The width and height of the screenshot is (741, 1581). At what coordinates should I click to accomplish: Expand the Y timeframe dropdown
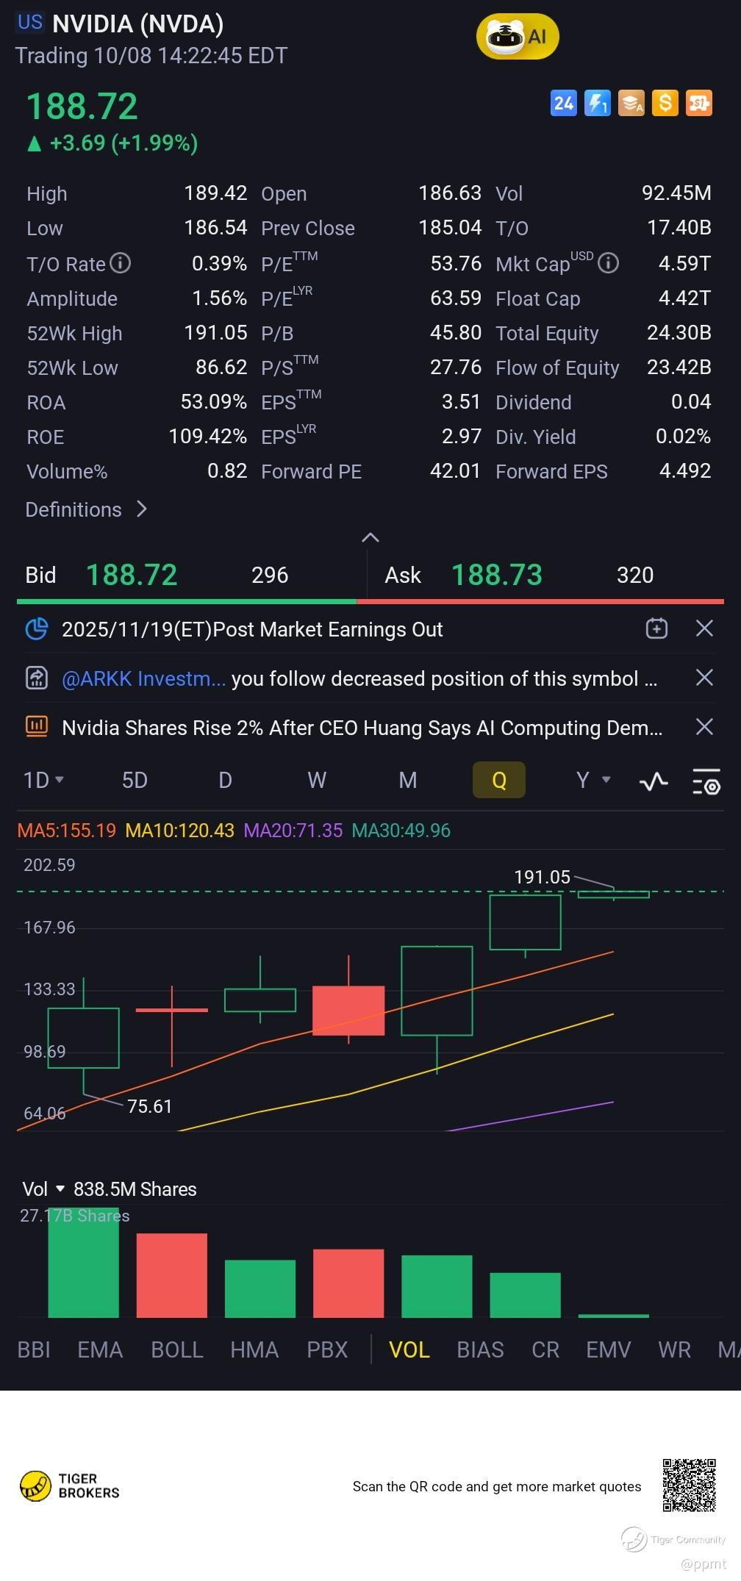593,780
